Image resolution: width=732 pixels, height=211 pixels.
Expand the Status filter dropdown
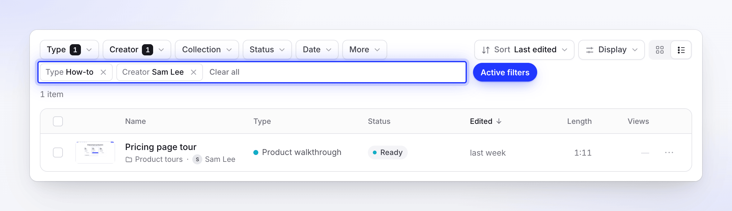pos(267,50)
